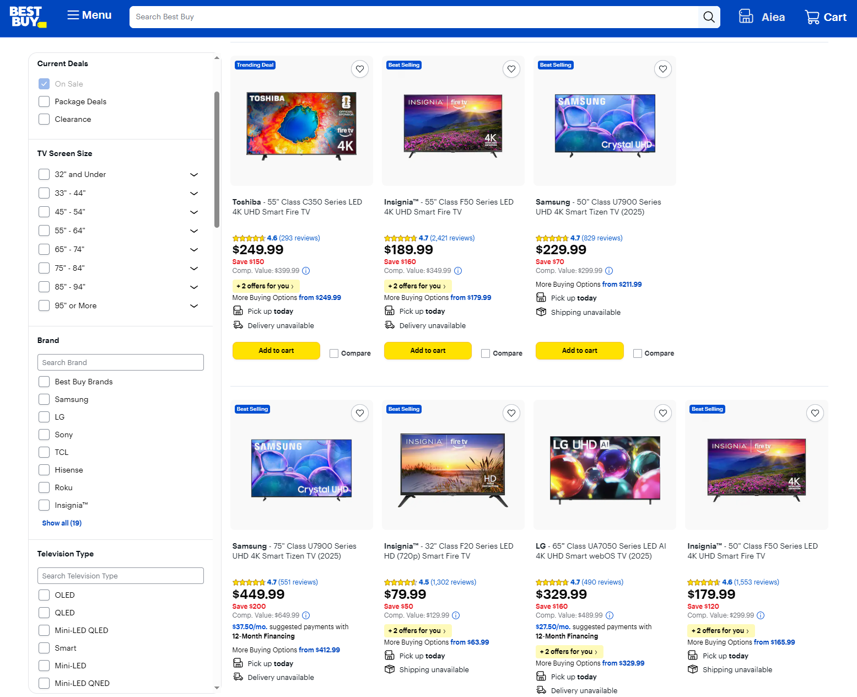The width and height of the screenshot is (857, 697).
Task: Click the search magnifying glass icon
Action: (709, 17)
